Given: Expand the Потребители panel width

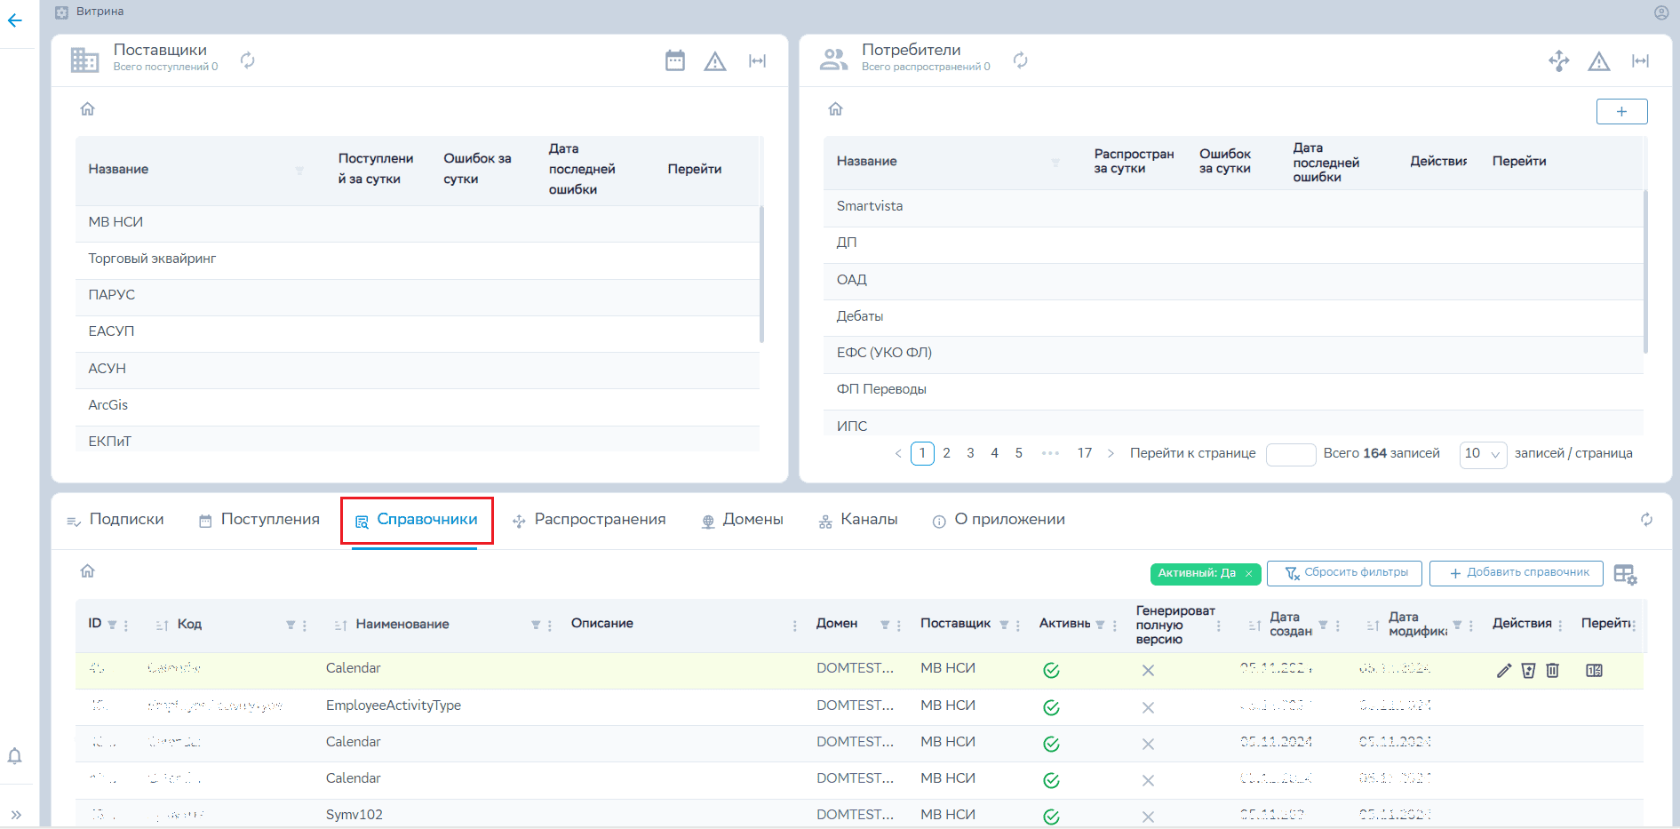Looking at the screenshot, I should (x=1640, y=61).
